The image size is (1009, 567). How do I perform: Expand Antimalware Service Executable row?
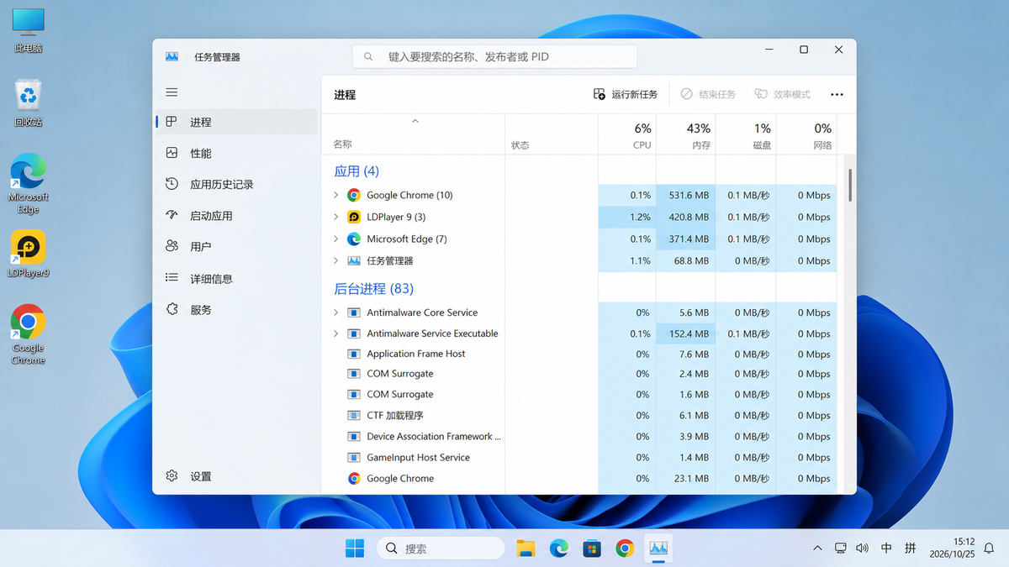click(x=335, y=333)
